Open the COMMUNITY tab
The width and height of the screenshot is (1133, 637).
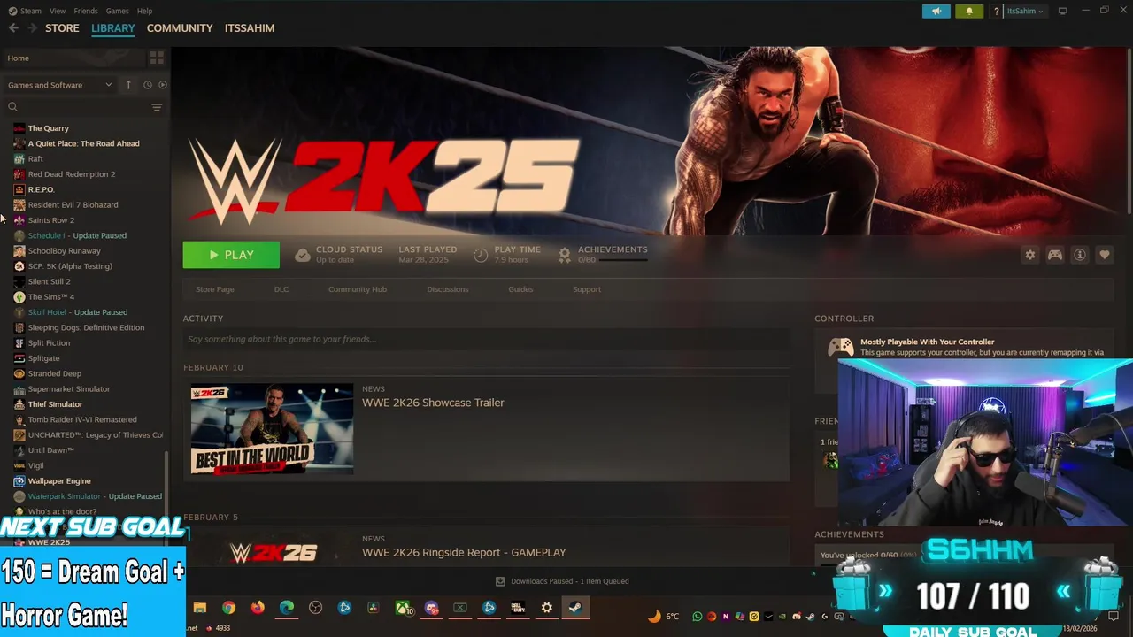(x=180, y=28)
